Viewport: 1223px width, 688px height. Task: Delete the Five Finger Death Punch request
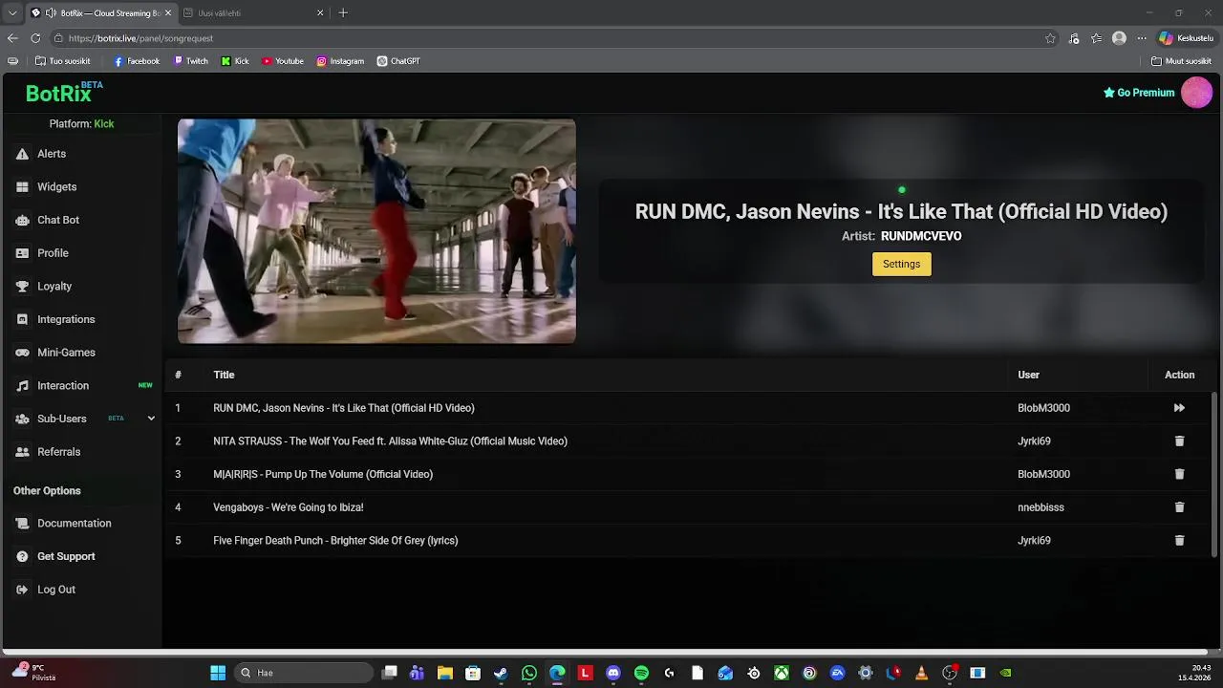click(x=1179, y=541)
